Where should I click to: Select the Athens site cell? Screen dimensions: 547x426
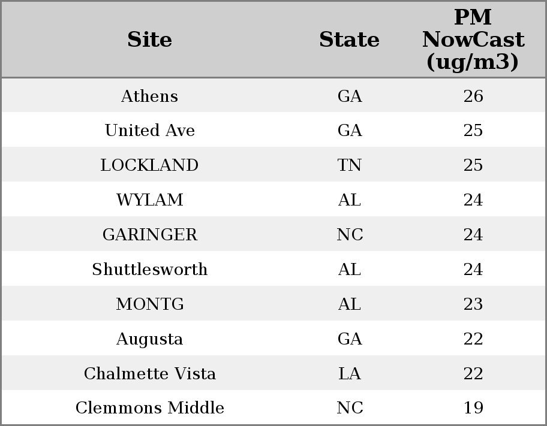(150, 96)
